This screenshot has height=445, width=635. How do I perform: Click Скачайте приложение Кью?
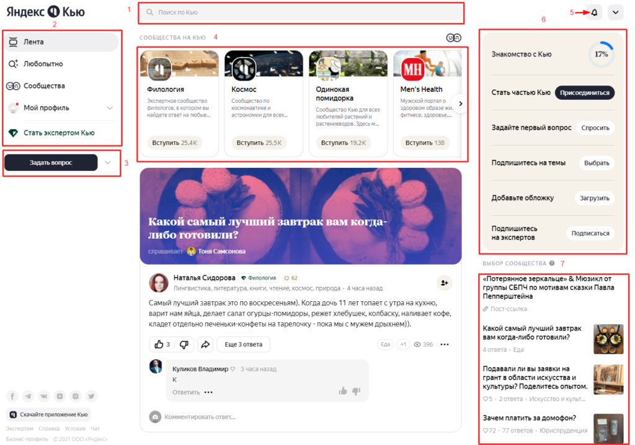click(48, 415)
